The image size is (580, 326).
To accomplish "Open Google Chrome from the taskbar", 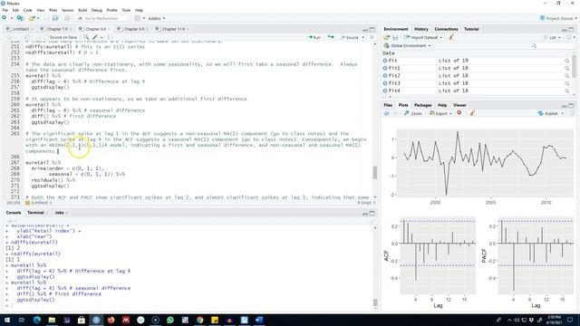I will pos(199,320).
